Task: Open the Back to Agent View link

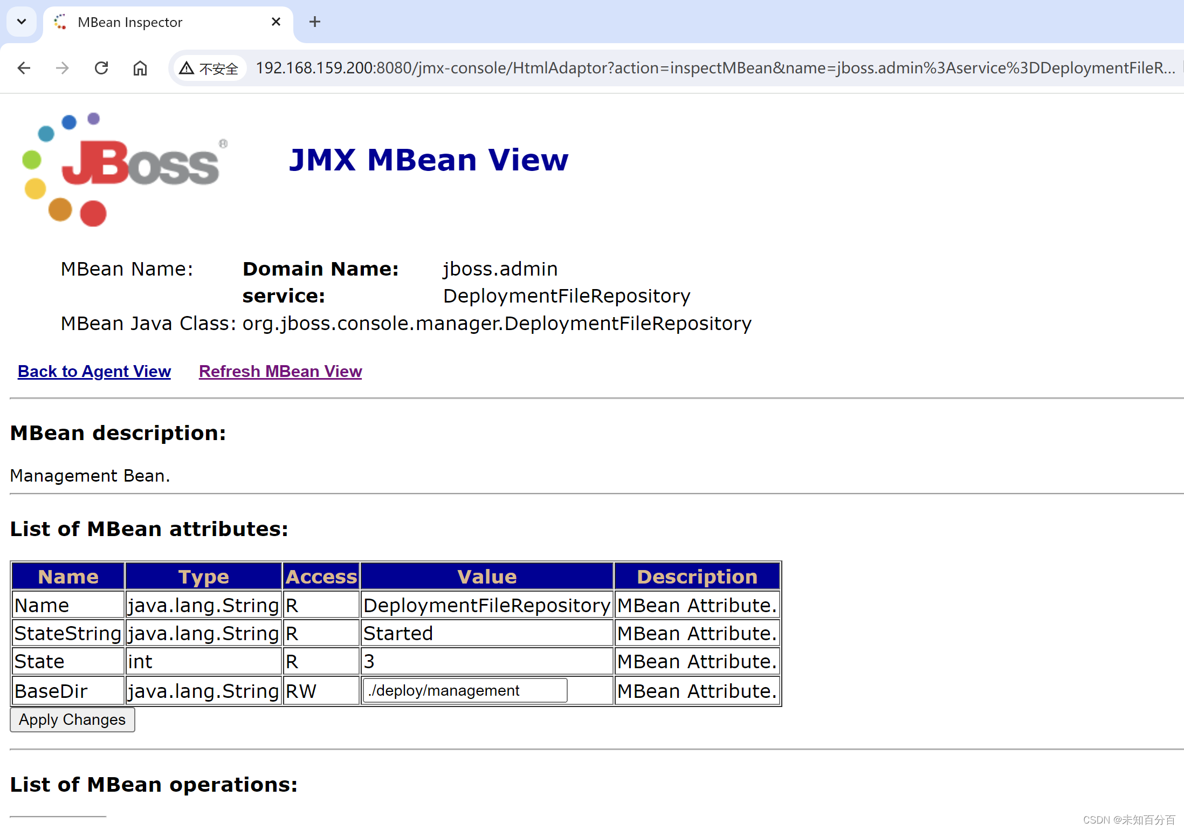Action: [x=94, y=372]
